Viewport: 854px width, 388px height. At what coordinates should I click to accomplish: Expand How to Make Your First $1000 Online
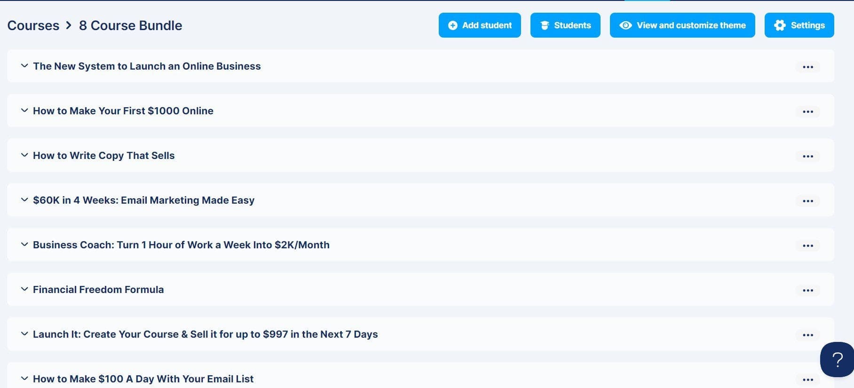(x=24, y=111)
